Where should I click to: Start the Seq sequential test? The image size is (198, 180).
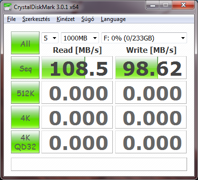(x=25, y=68)
